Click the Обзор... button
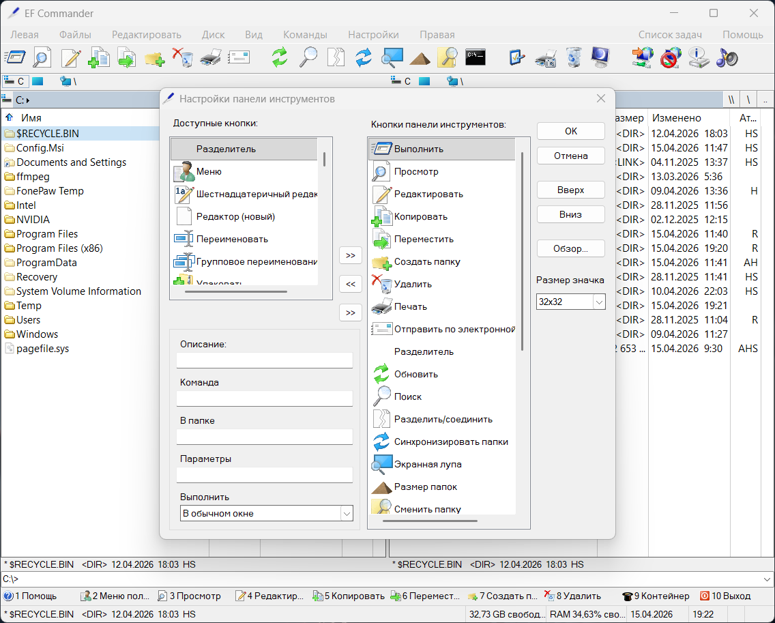Image resolution: width=775 pixels, height=623 pixels. pos(570,248)
